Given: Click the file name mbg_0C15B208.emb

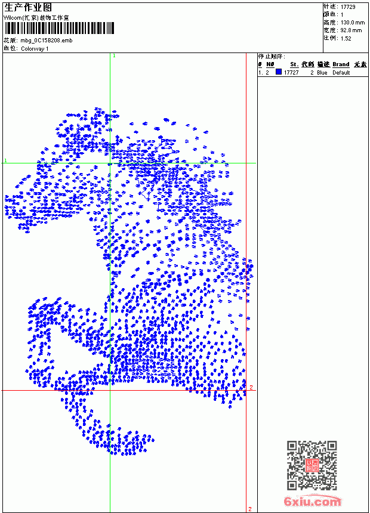Looking at the screenshot, I should pyautogui.click(x=47, y=41).
